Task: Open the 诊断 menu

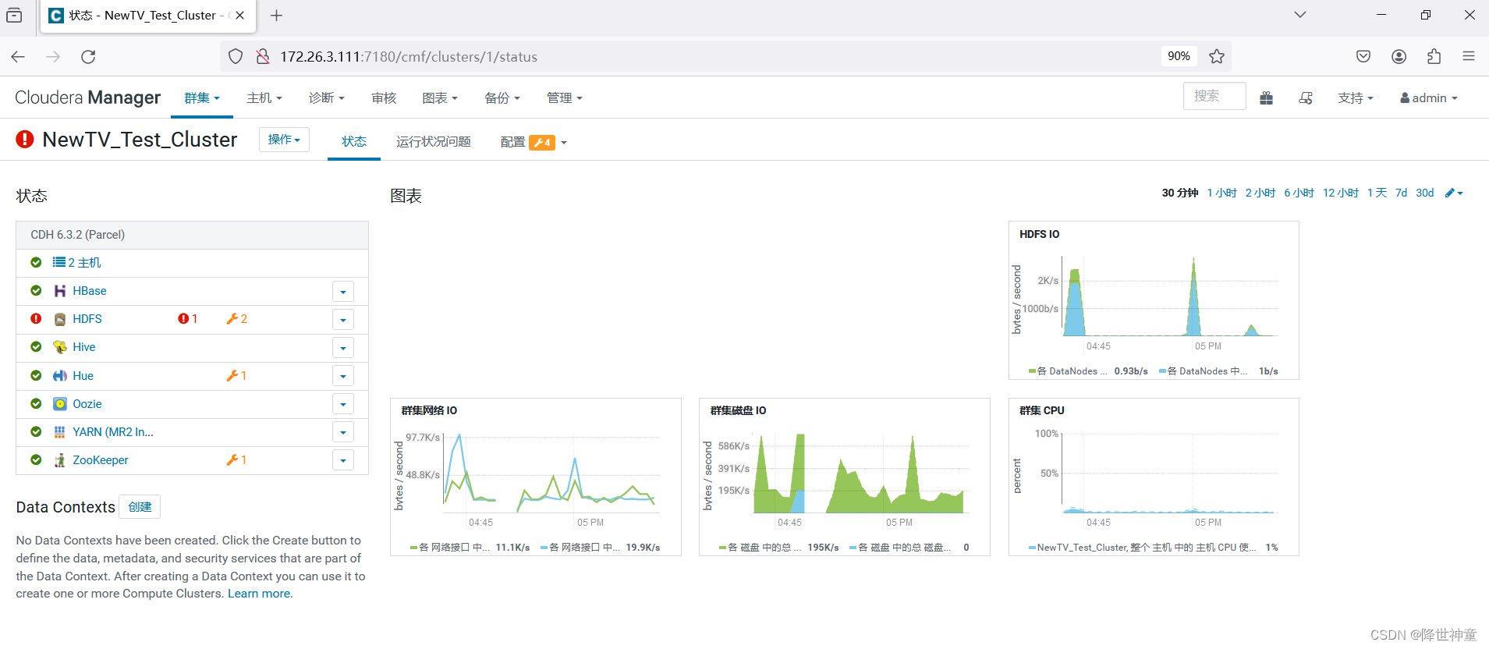Action: point(327,98)
